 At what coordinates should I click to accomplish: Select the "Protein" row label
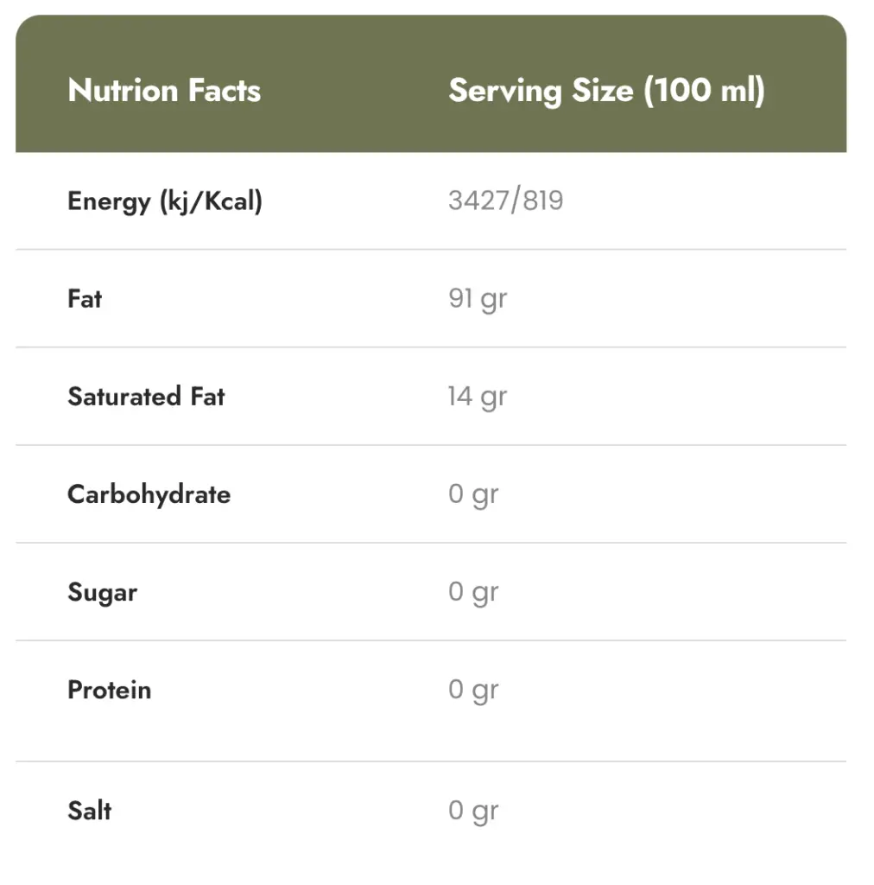click(x=109, y=691)
